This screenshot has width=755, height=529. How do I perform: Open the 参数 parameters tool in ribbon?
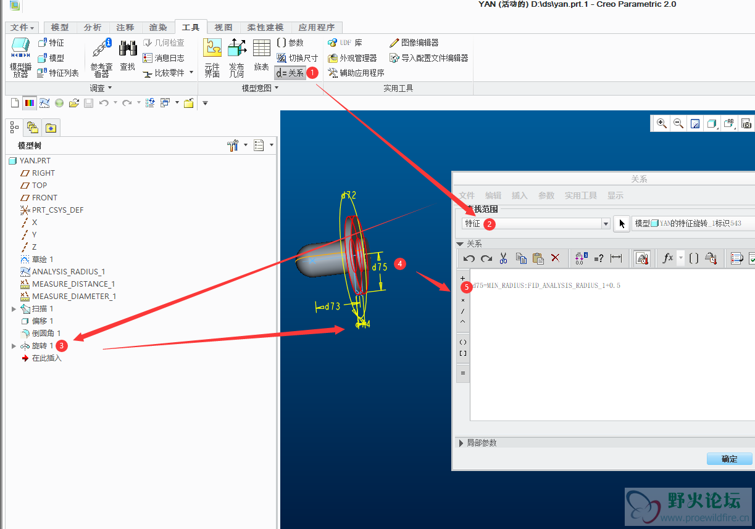pyautogui.click(x=290, y=43)
